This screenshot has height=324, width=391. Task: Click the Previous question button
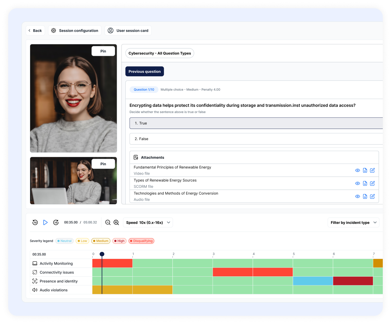coord(145,71)
